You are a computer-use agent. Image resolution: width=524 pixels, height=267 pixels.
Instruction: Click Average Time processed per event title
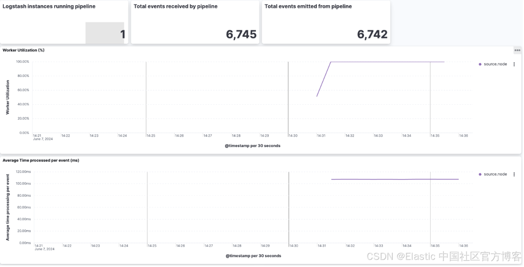tap(41, 160)
